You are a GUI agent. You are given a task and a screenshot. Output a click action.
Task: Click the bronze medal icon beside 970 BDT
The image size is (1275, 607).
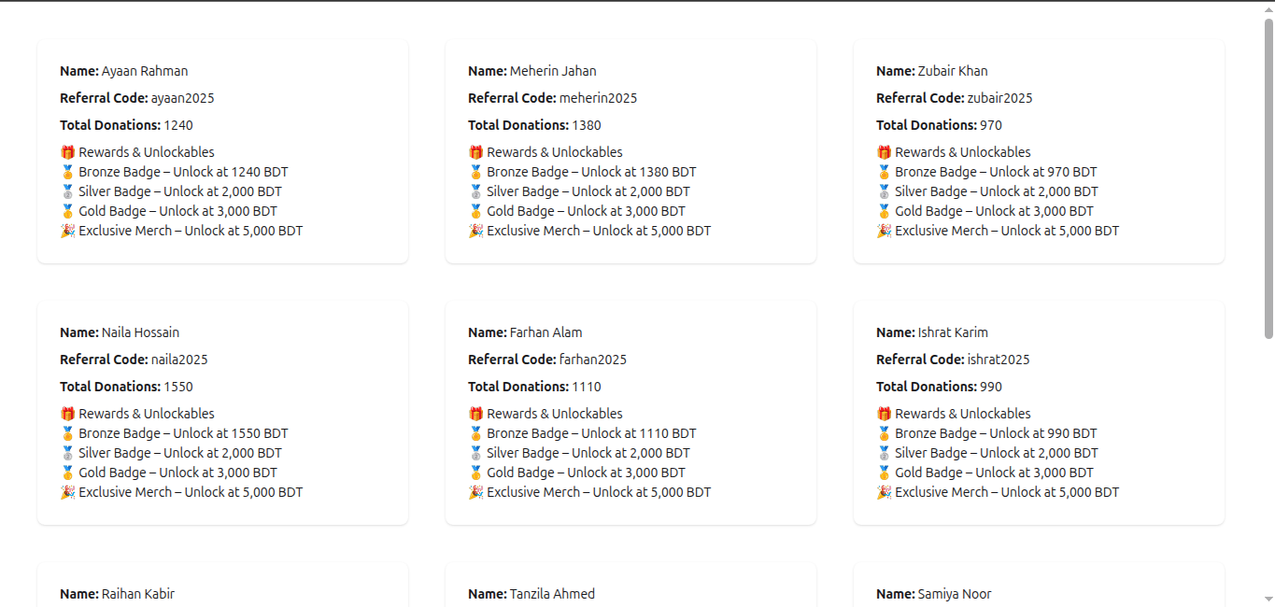[x=884, y=172]
